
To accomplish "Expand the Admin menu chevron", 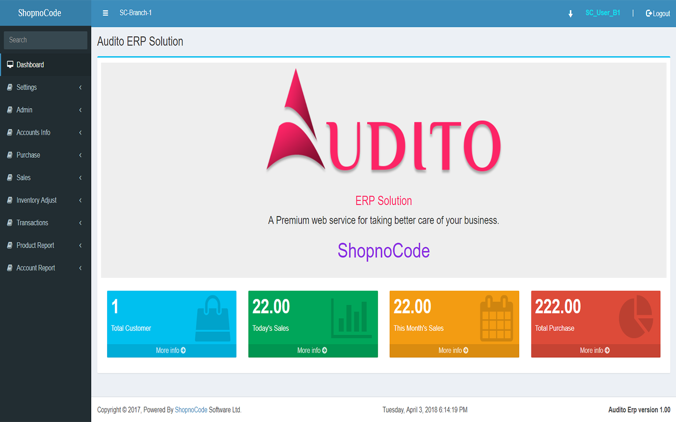I will pyautogui.click(x=81, y=110).
